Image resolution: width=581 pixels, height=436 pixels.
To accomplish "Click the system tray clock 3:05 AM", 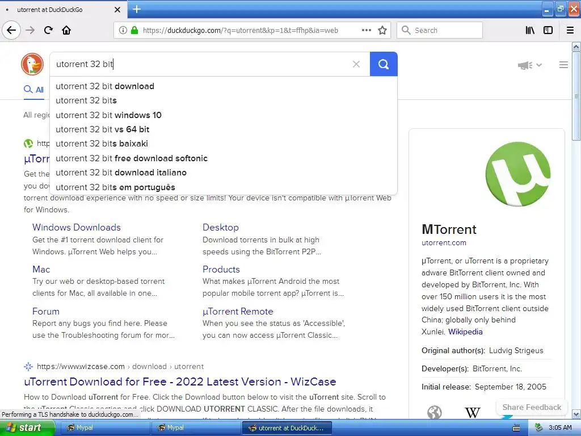I will (559, 428).
